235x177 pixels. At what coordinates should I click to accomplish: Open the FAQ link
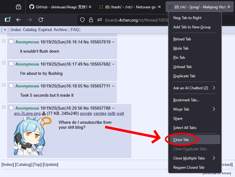pyautogui.click(x=75, y=30)
